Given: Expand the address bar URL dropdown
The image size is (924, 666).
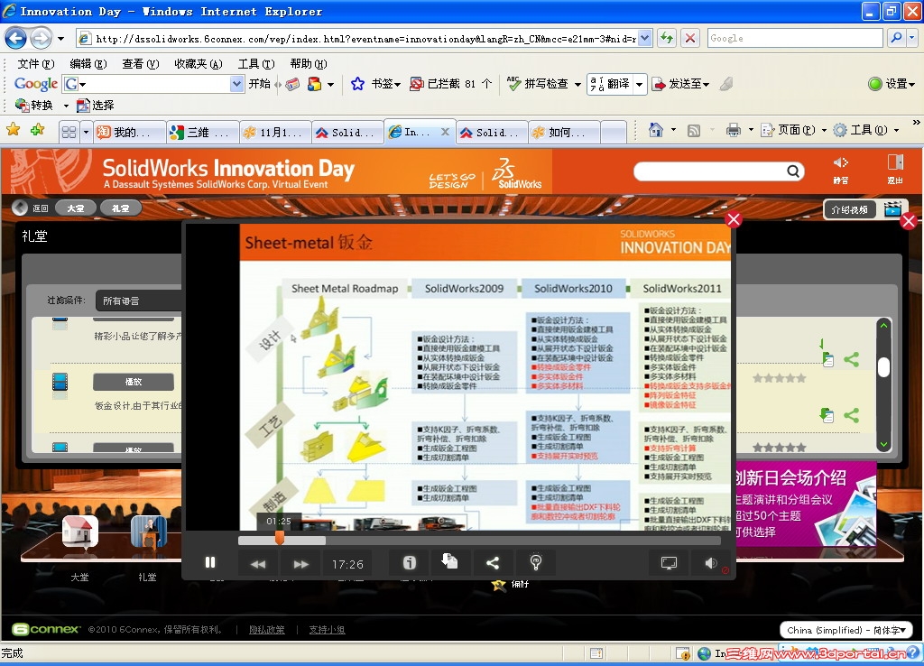Looking at the screenshot, I should 645,38.
